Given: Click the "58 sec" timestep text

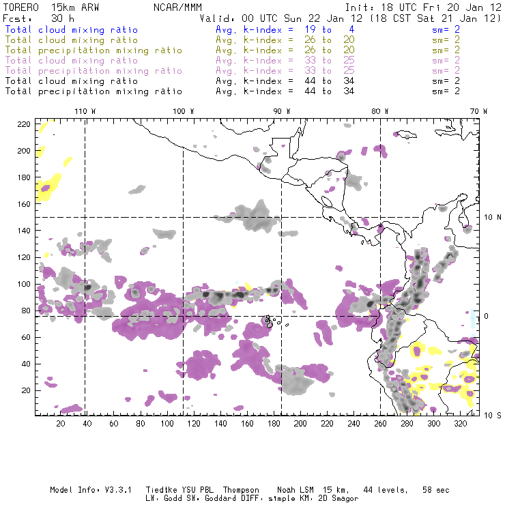Looking at the screenshot, I should (x=436, y=490).
